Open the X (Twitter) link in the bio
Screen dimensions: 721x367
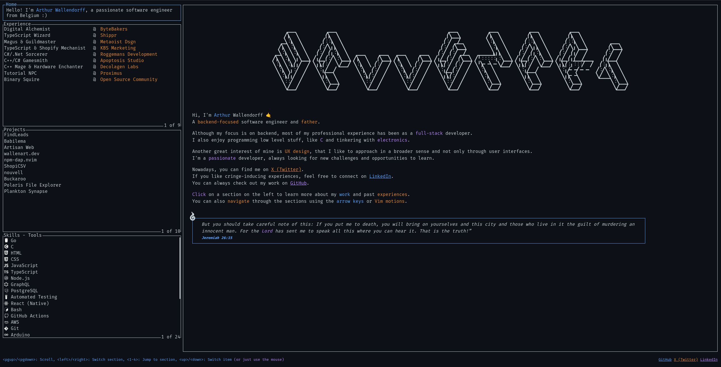[286, 170]
